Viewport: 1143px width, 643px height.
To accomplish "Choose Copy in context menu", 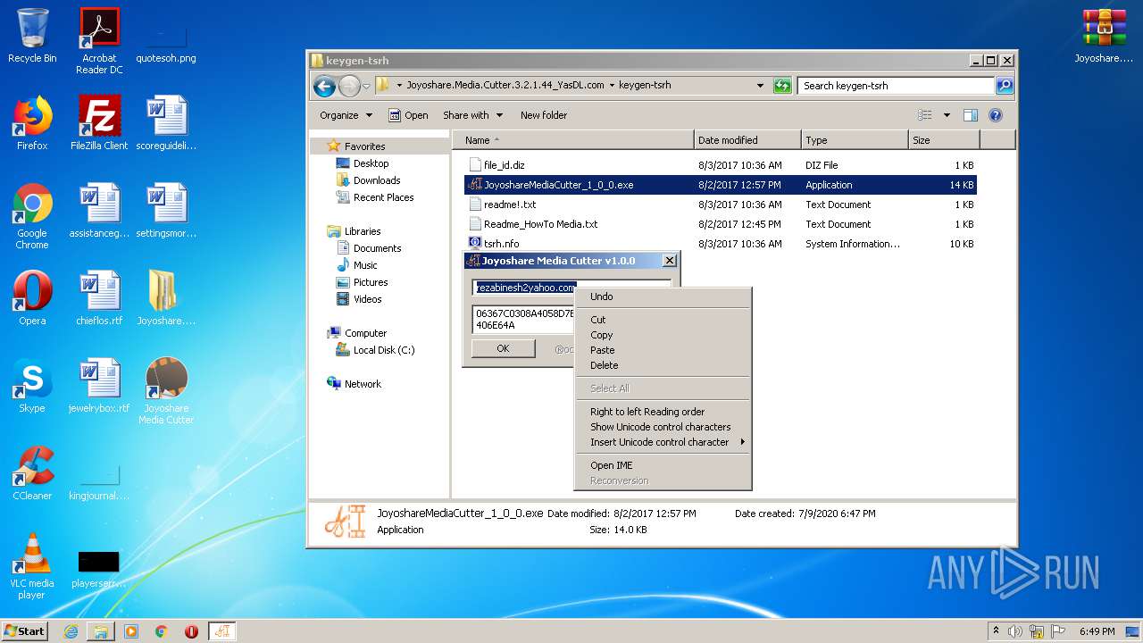I will [662, 335].
